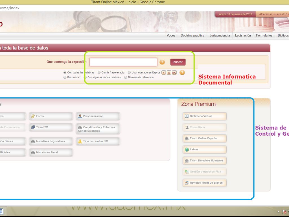Open Tirant Online España
The height and width of the screenshot is (217, 289).
pos(205,138)
